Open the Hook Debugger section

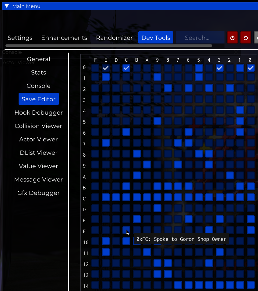coord(38,113)
